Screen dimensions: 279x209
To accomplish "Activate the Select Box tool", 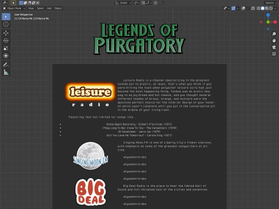I will [6, 17].
